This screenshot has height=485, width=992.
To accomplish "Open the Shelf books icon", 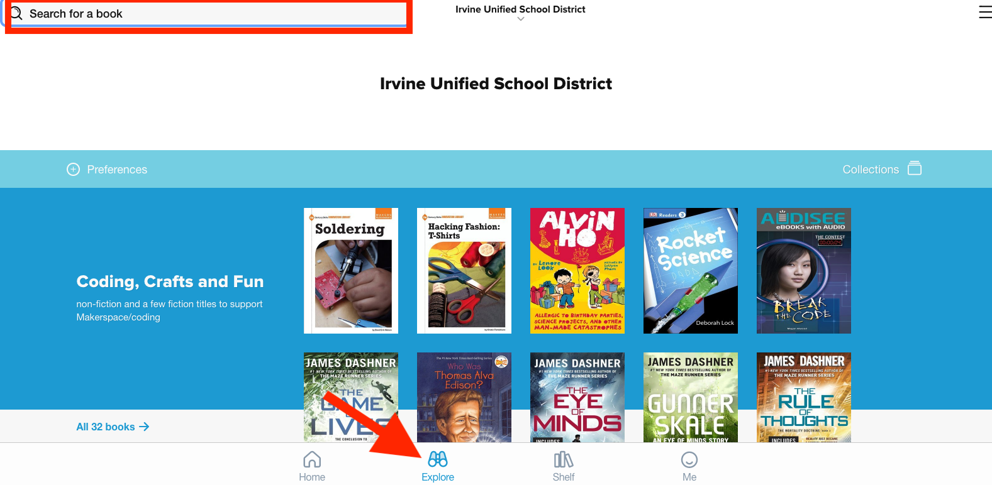I will pos(564,460).
